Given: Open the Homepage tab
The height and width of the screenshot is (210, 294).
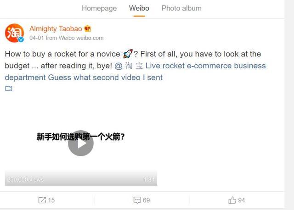Looking at the screenshot, I should pos(99,8).
